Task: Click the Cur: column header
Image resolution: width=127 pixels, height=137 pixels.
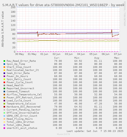Action: coord(57,58)
